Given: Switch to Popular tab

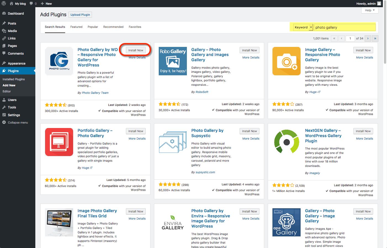Looking at the screenshot, I should click(x=93, y=27).
